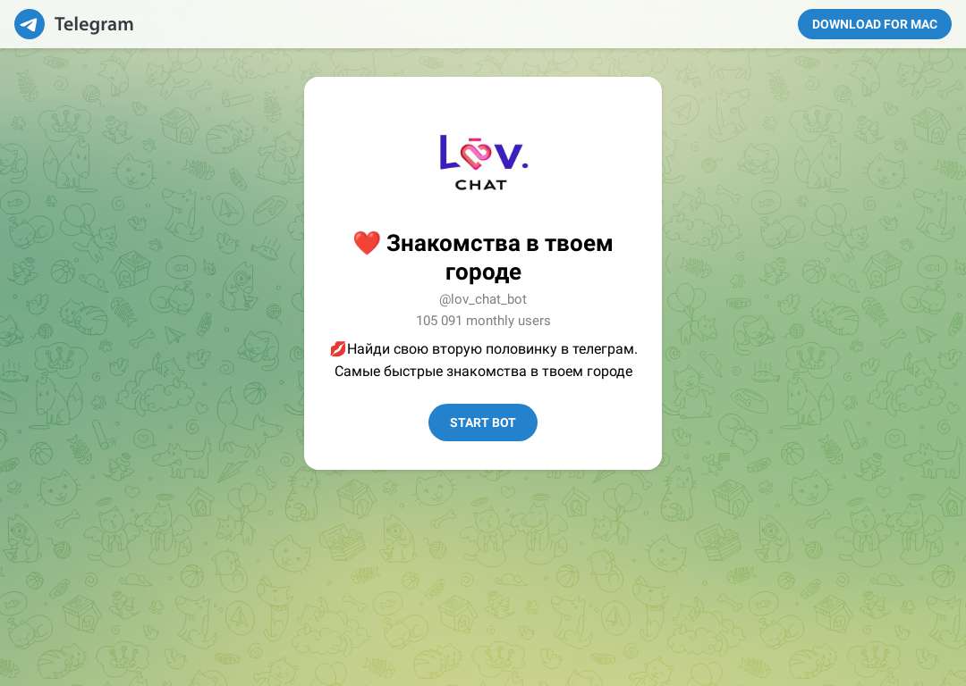
Task: Select the @lov_chat_bot username
Action: [x=483, y=299]
